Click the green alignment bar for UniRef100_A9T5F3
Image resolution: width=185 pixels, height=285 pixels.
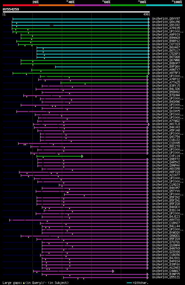[81, 73]
